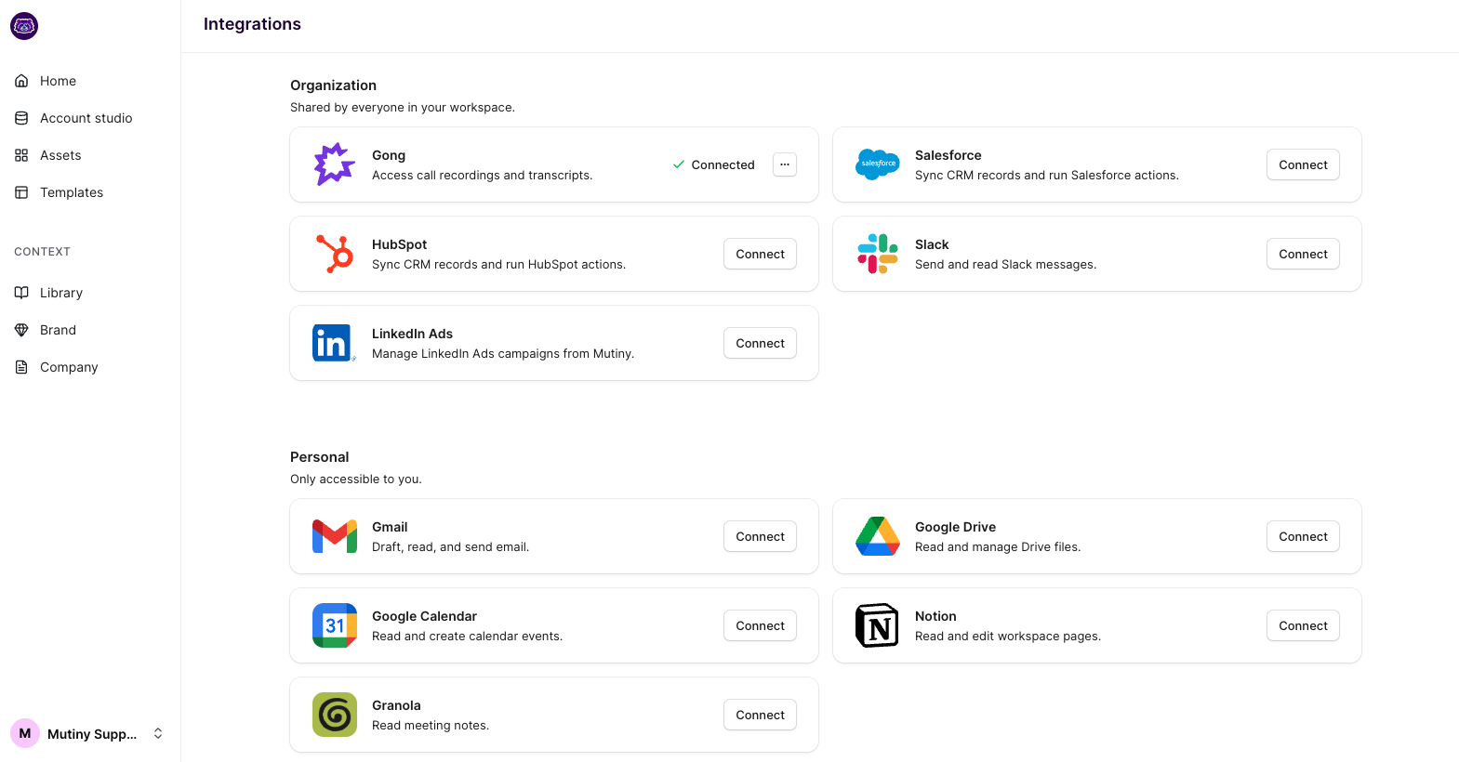
Task: Click the Gong integration name
Action: (389, 155)
